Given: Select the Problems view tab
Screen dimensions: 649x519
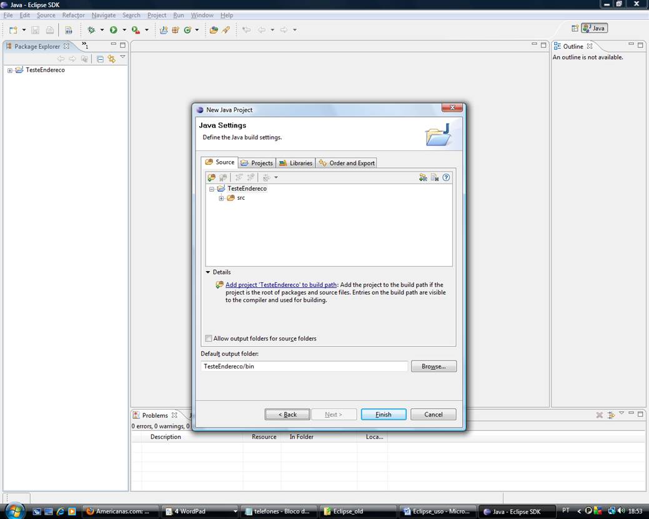Looking at the screenshot, I should 155,415.
